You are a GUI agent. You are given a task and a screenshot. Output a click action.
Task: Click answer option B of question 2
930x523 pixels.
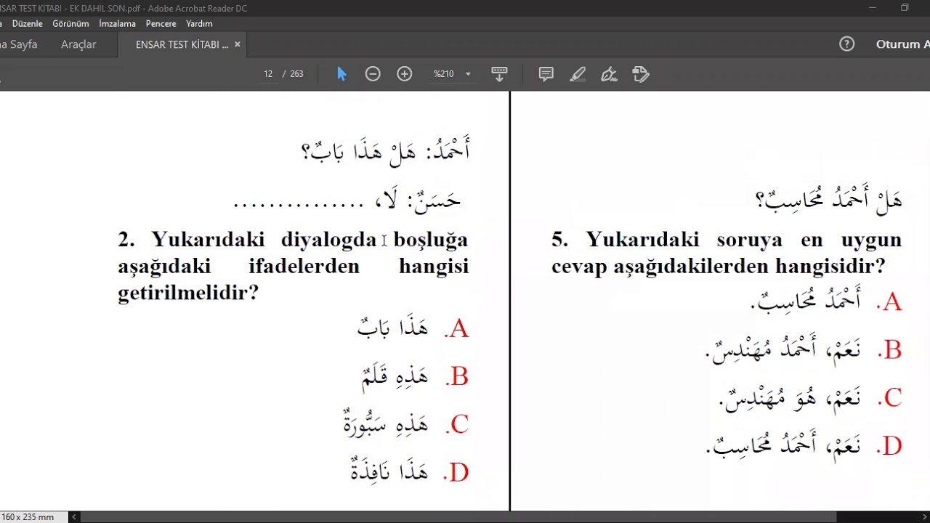point(416,376)
